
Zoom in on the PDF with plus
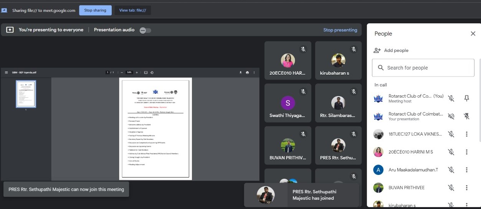coord(137,72)
